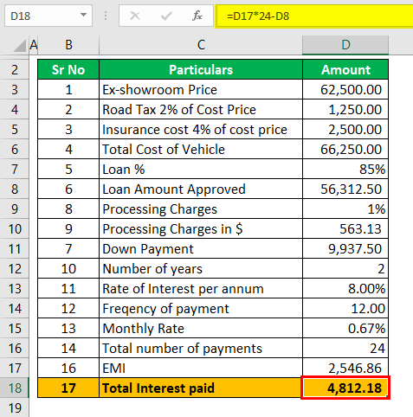Select row 12 header
413x417 pixels.
click(x=15, y=269)
